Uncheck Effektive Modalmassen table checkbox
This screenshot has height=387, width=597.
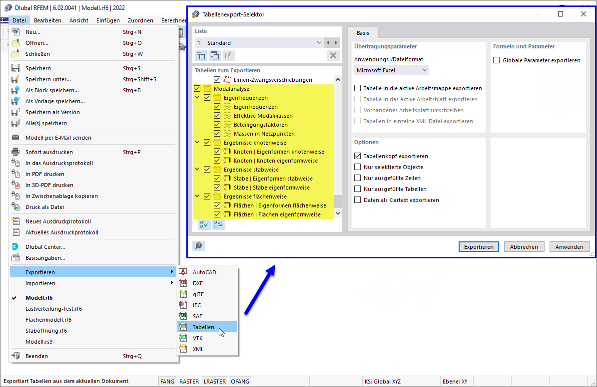point(217,116)
